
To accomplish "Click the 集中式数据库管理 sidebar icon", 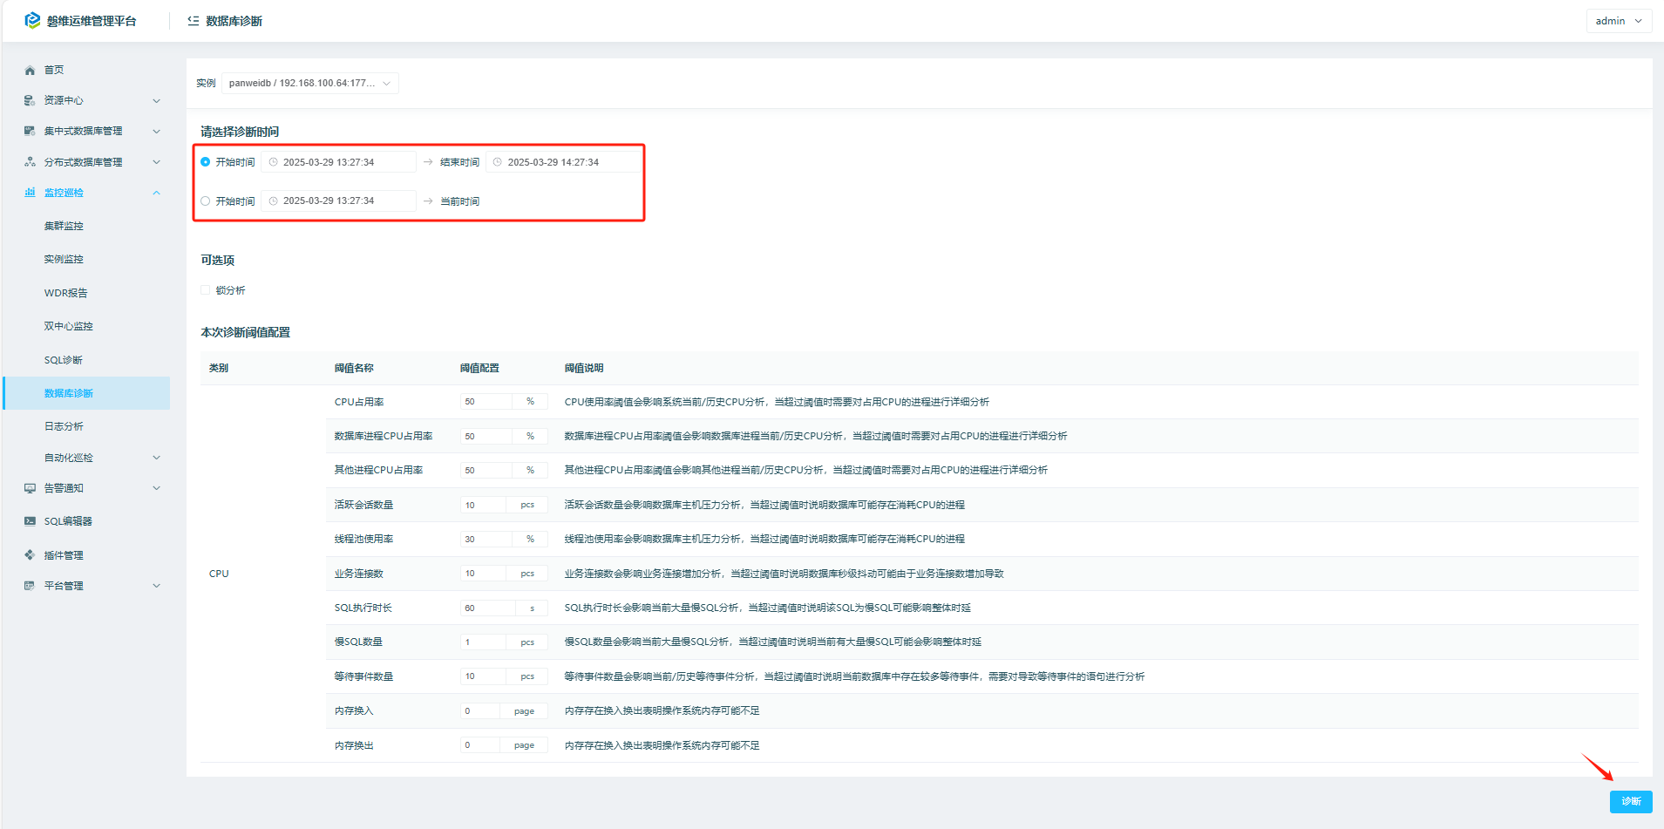I will point(30,132).
